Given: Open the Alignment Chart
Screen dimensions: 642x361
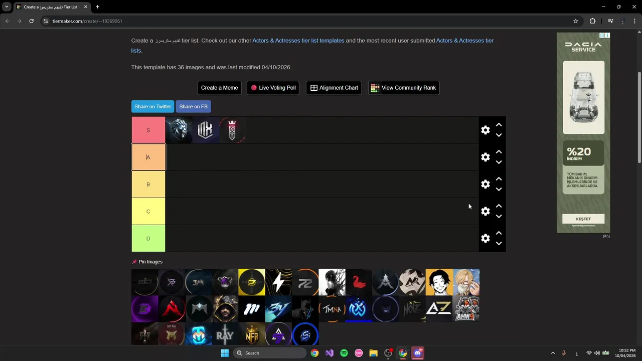Looking at the screenshot, I should pyautogui.click(x=334, y=88).
